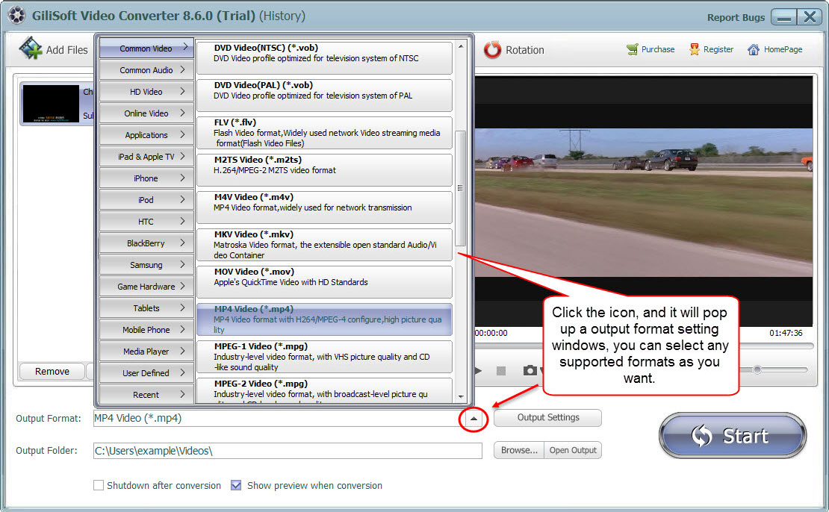Select the iPod category
This screenshot has height=512, width=829.
(146, 200)
